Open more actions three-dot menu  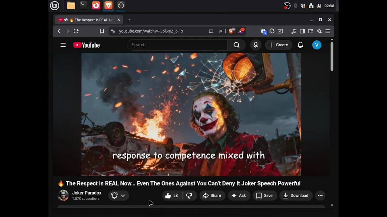320,196
